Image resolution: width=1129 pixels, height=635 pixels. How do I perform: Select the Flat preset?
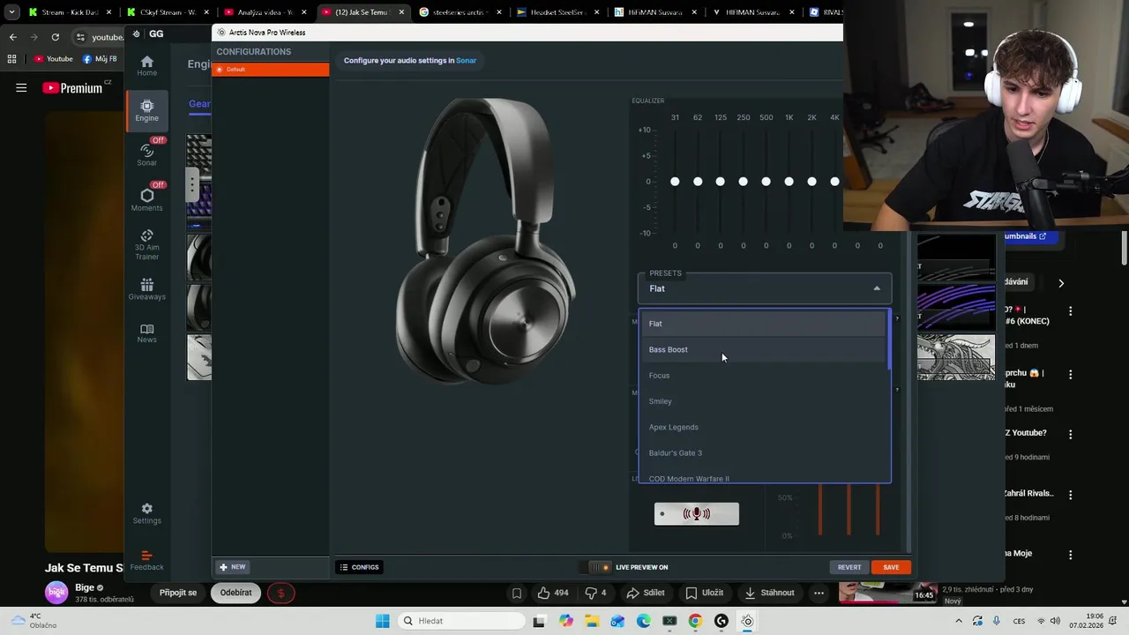[x=764, y=324]
